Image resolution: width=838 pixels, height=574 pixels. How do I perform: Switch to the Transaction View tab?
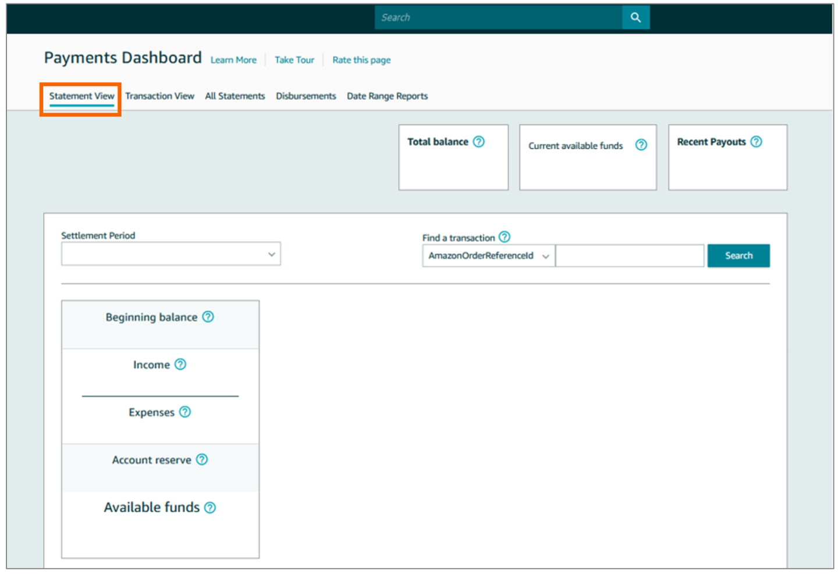(159, 96)
